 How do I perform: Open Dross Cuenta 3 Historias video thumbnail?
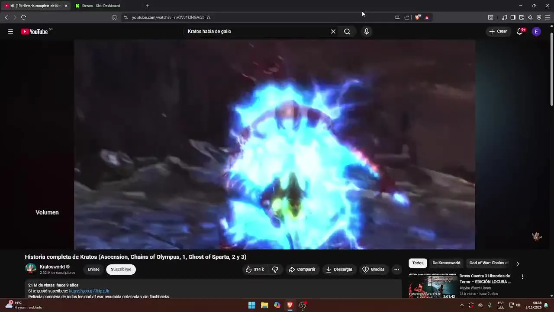(433, 286)
